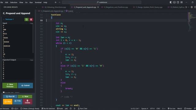Click Ln 55, Col 1 indicator

[x=135, y=108]
